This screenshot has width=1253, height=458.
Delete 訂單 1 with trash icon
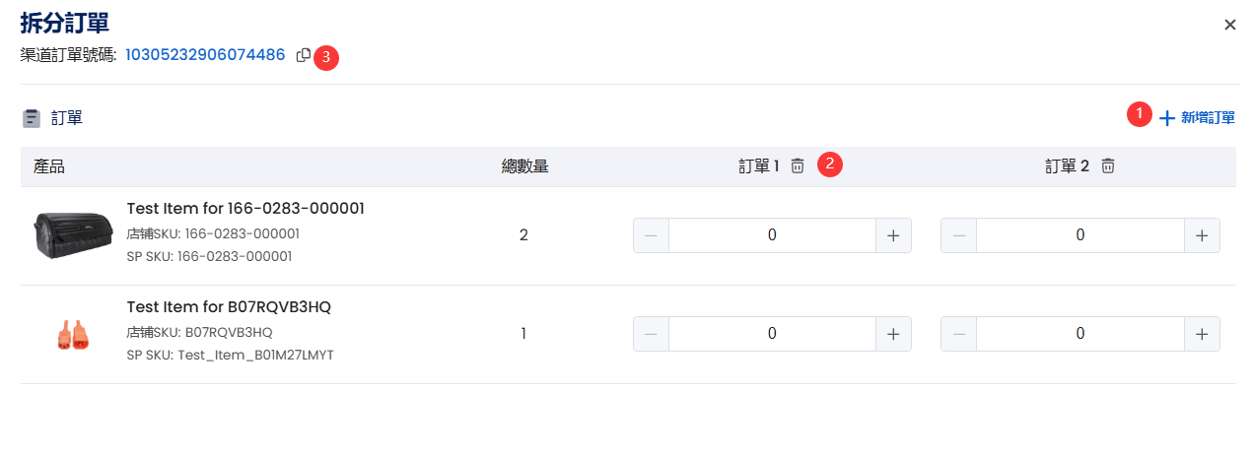tap(798, 166)
